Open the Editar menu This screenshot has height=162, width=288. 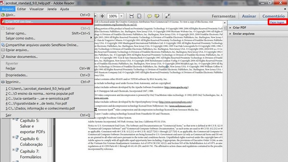click(21, 9)
